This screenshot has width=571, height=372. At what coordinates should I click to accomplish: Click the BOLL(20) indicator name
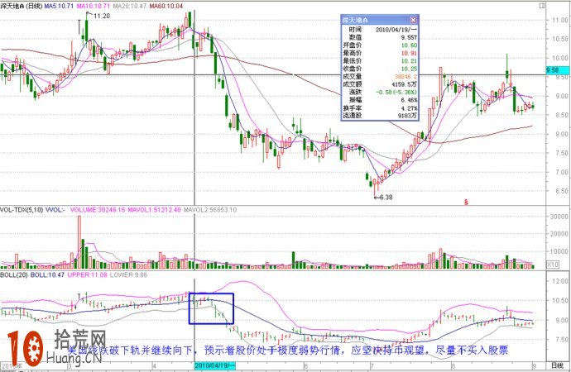tap(14, 275)
